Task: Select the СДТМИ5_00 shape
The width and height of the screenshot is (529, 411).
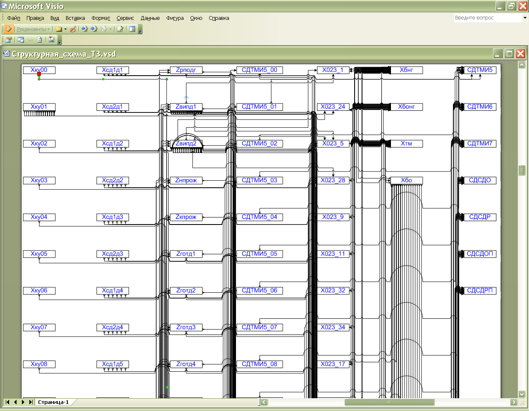Action: 260,70
